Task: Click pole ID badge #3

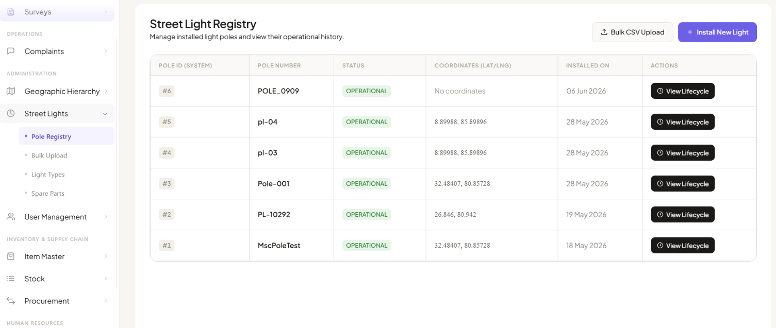Action: coord(167,184)
